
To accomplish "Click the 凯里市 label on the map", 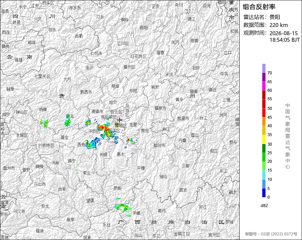I will (183, 118).
